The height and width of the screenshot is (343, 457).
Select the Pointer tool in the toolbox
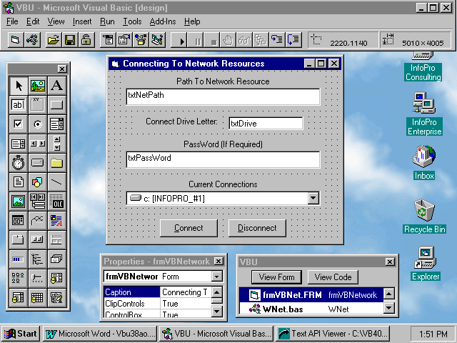[x=18, y=86]
